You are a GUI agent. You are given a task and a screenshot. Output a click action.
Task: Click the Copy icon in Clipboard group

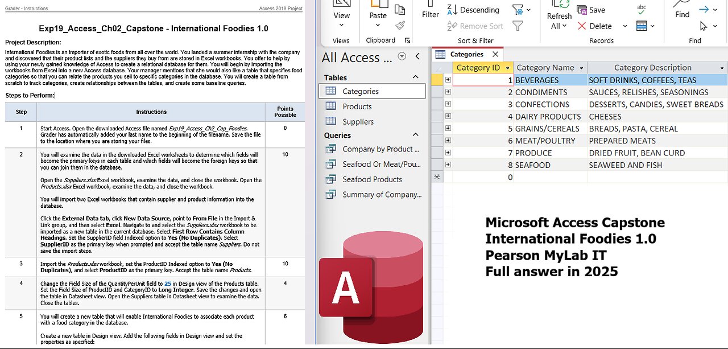(400, 10)
